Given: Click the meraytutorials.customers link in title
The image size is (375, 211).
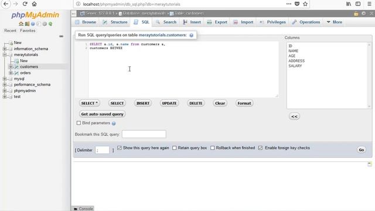Looking at the screenshot, I should tap(162, 35).
